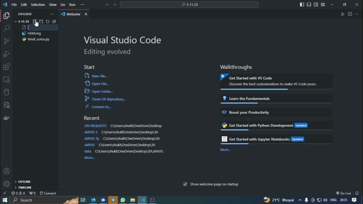
Task: Close the Welcome tab
Action: point(86,14)
